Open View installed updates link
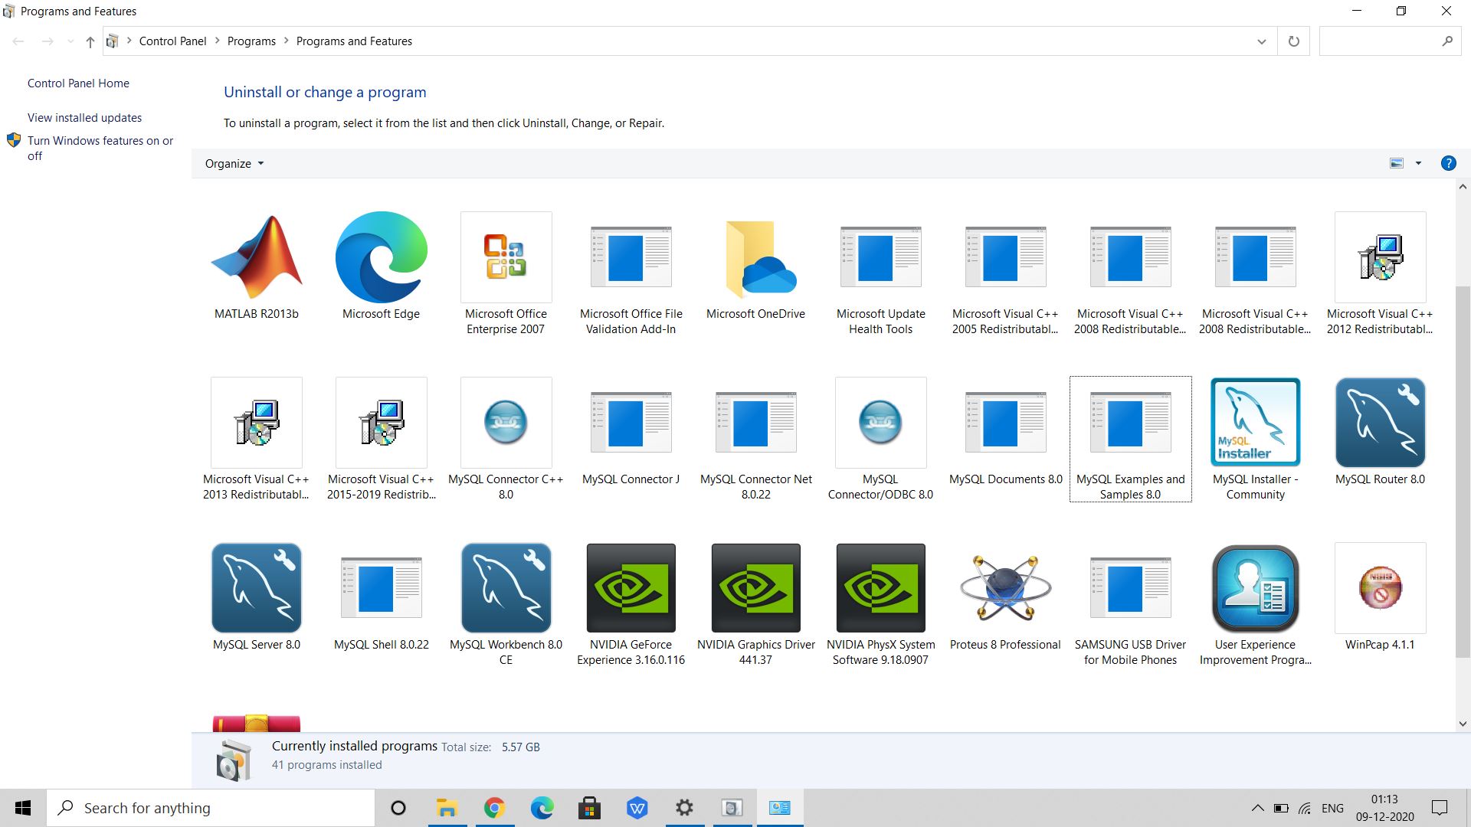1471x827 pixels. tap(84, 118)
